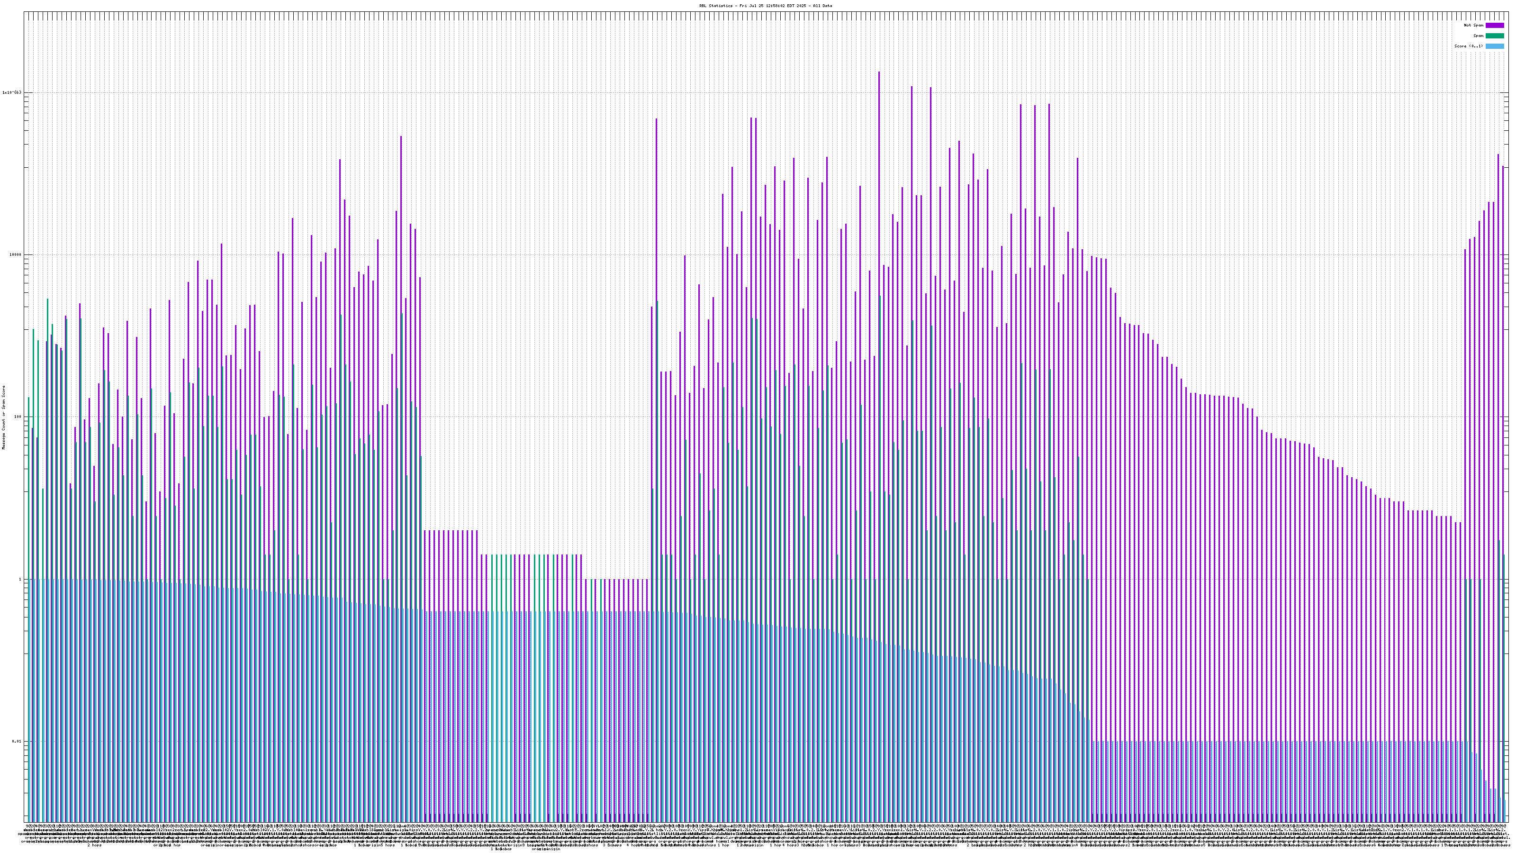Click the "All Data" text in the title

pos(823,6)
